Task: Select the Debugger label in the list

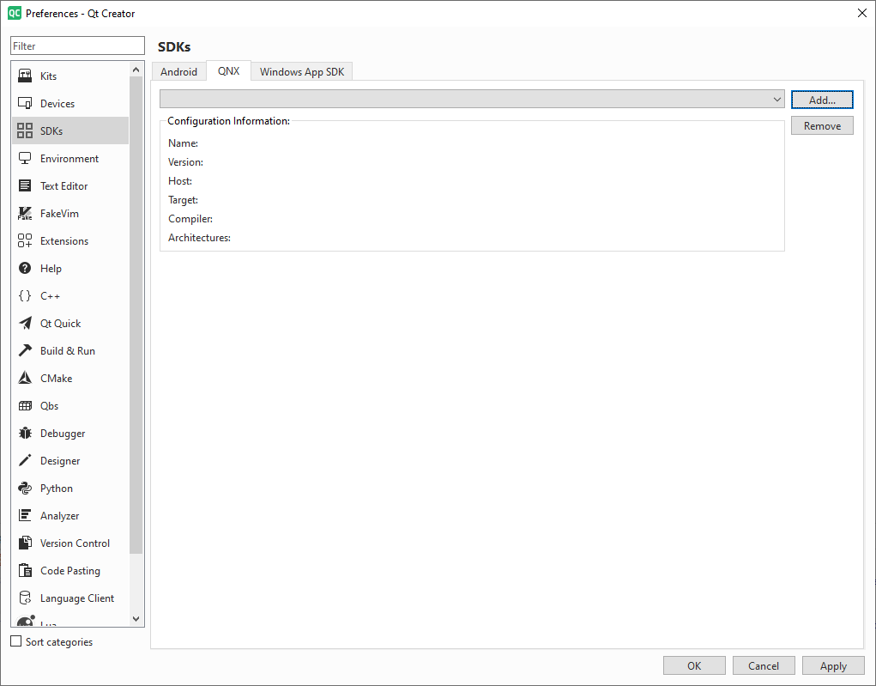Action: click(63, 434)
